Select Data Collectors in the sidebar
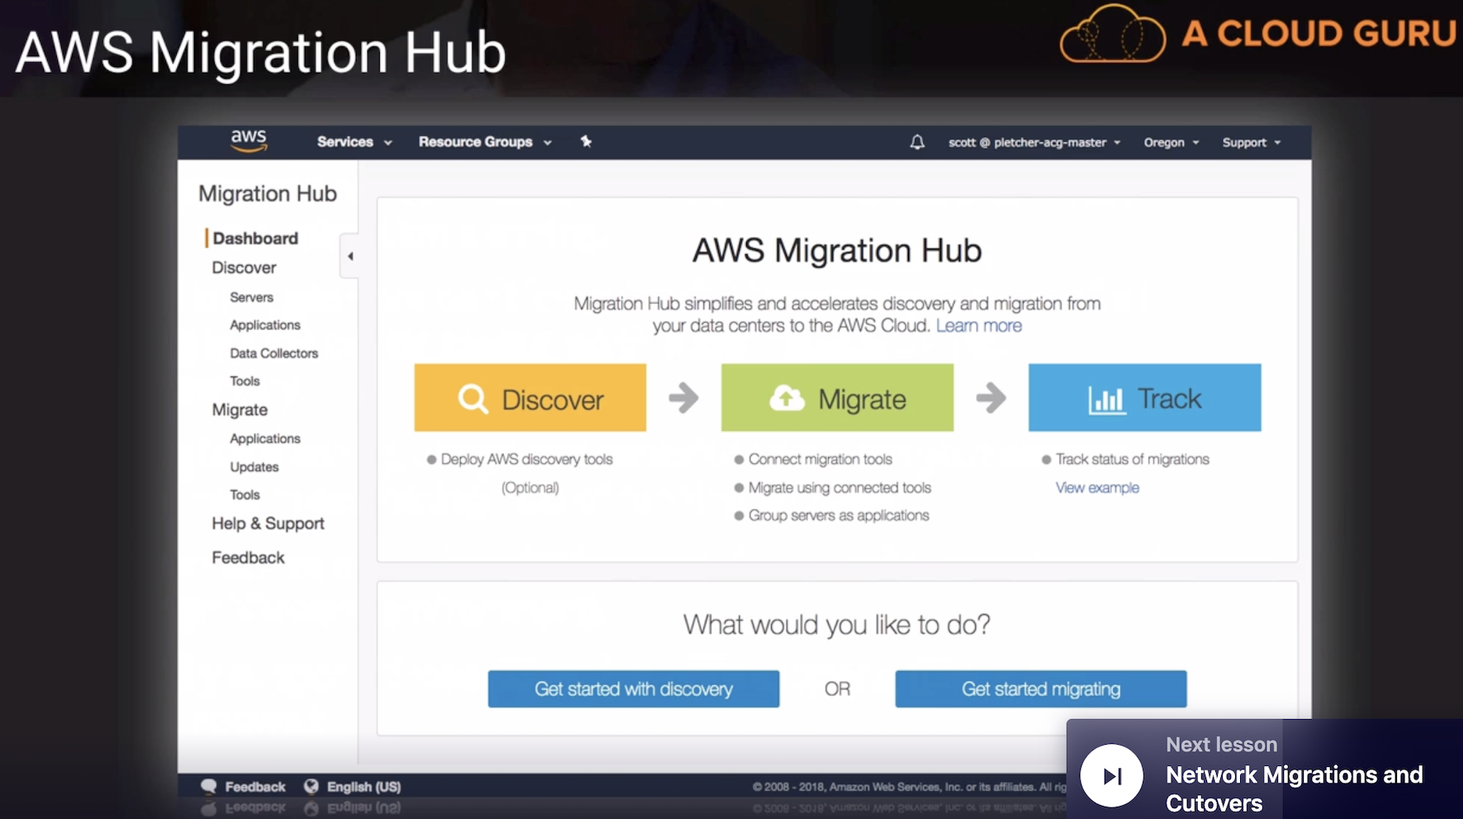The width and height of the screenshot is (1463, 819). click(273, 353)
